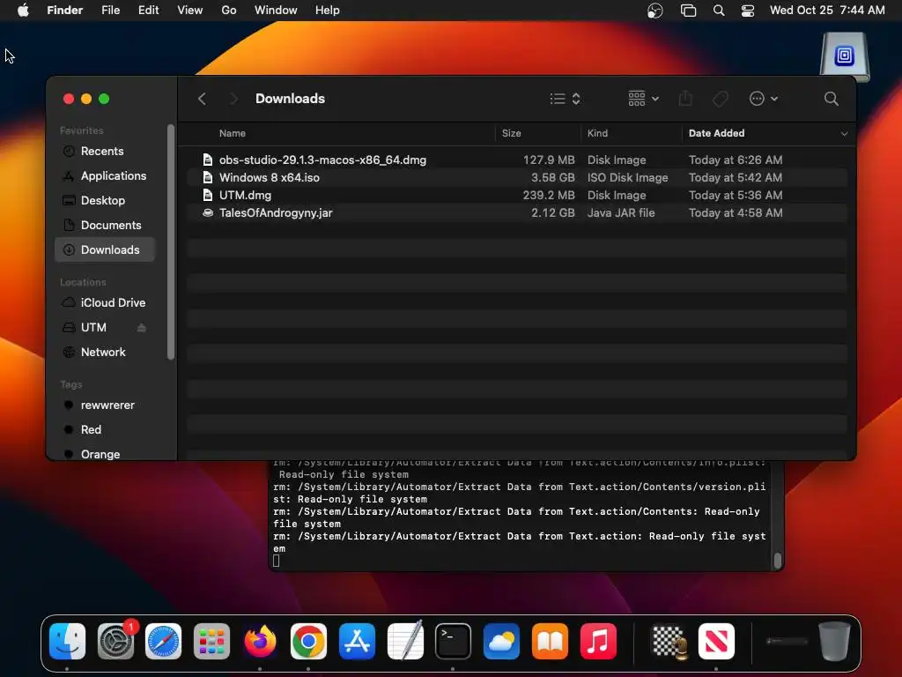Open Control Center in menu bar
This screenshot has width=902, height=677.
pyautogui.click(x=747, y=11)
